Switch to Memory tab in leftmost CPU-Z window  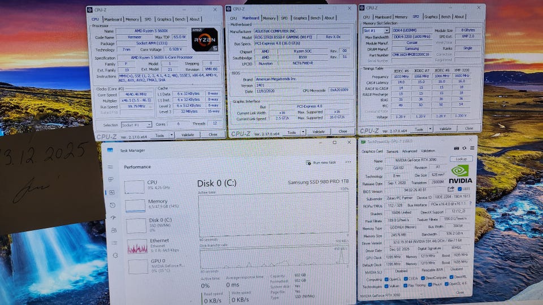pos(132,19)
